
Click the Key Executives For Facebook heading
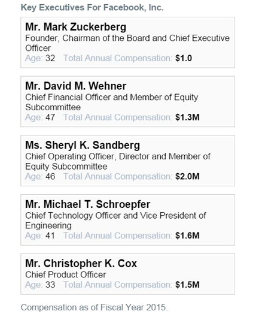click(92, 7)
